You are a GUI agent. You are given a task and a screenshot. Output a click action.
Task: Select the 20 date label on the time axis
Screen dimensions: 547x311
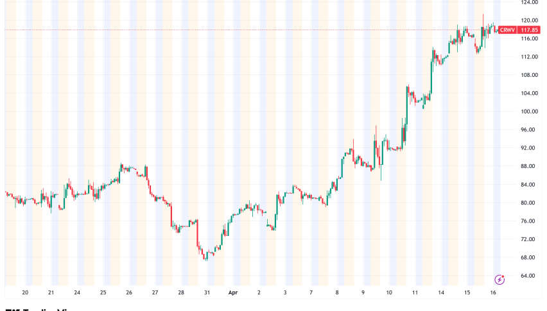coord(25,292)
